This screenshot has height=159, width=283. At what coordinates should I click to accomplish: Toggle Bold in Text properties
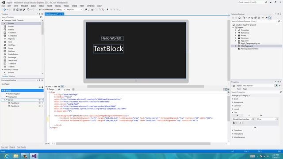234,123
